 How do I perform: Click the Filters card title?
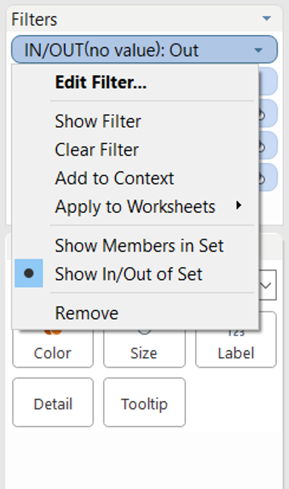[34, 20]
